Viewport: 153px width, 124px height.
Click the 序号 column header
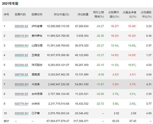coord(6,15)
